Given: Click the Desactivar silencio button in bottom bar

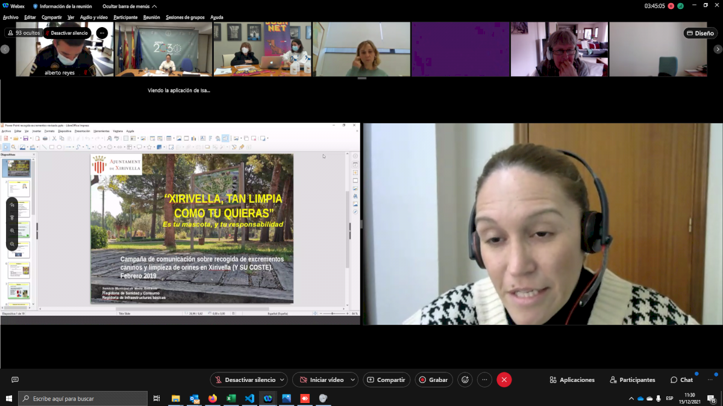Looking at the screenshot, I should (245, 380).
